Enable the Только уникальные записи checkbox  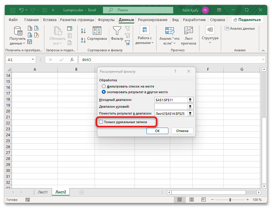pyautogui.click(x=101, y=122)
